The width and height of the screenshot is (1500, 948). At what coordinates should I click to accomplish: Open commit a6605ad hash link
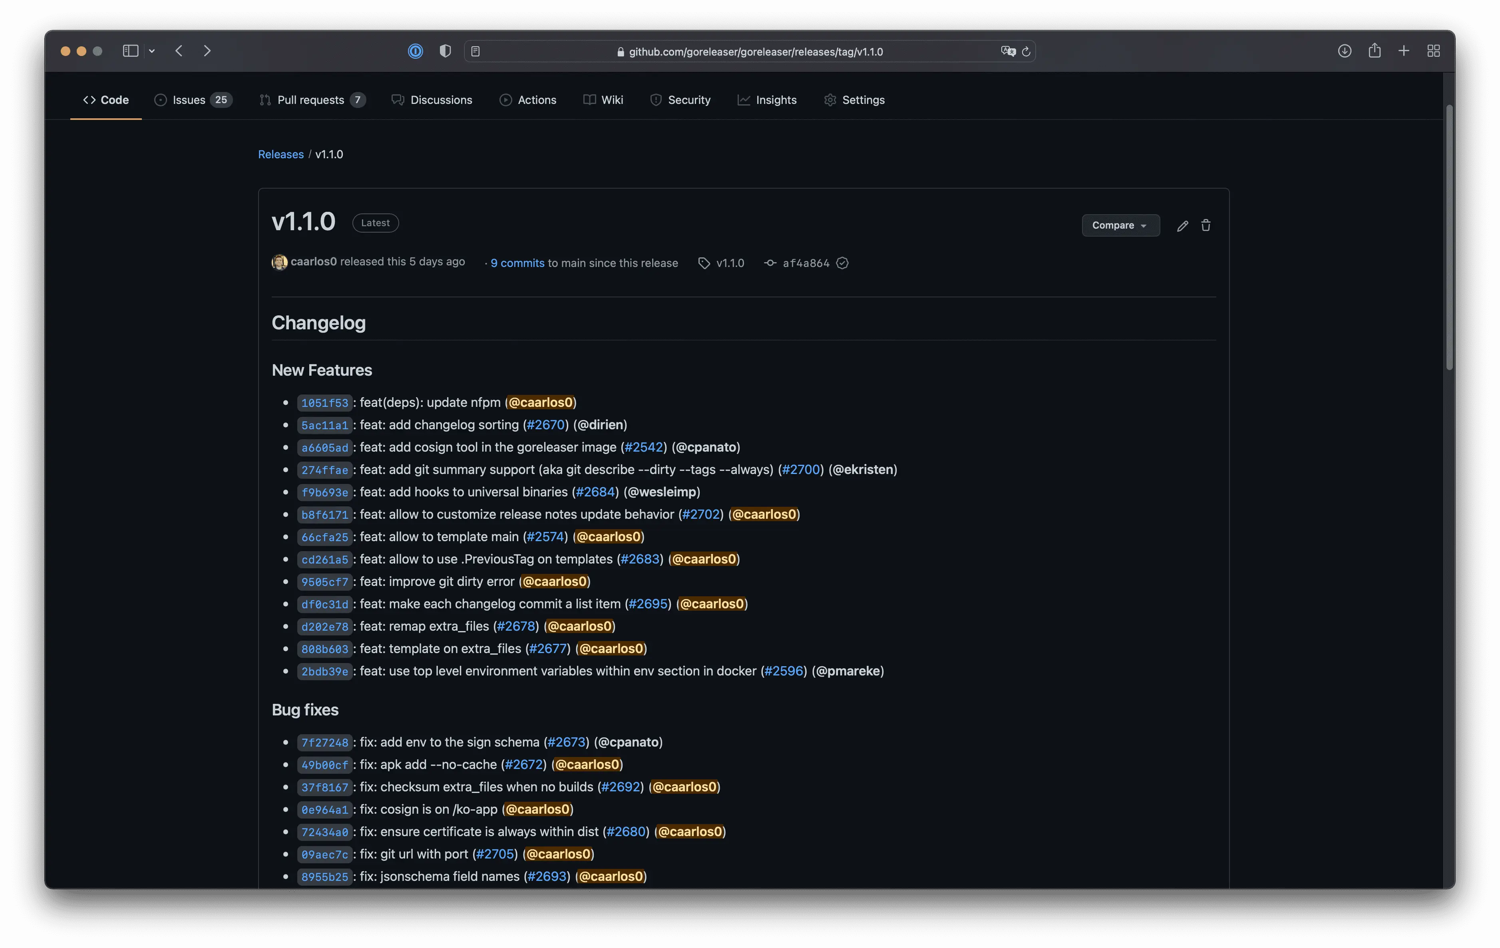324,448
